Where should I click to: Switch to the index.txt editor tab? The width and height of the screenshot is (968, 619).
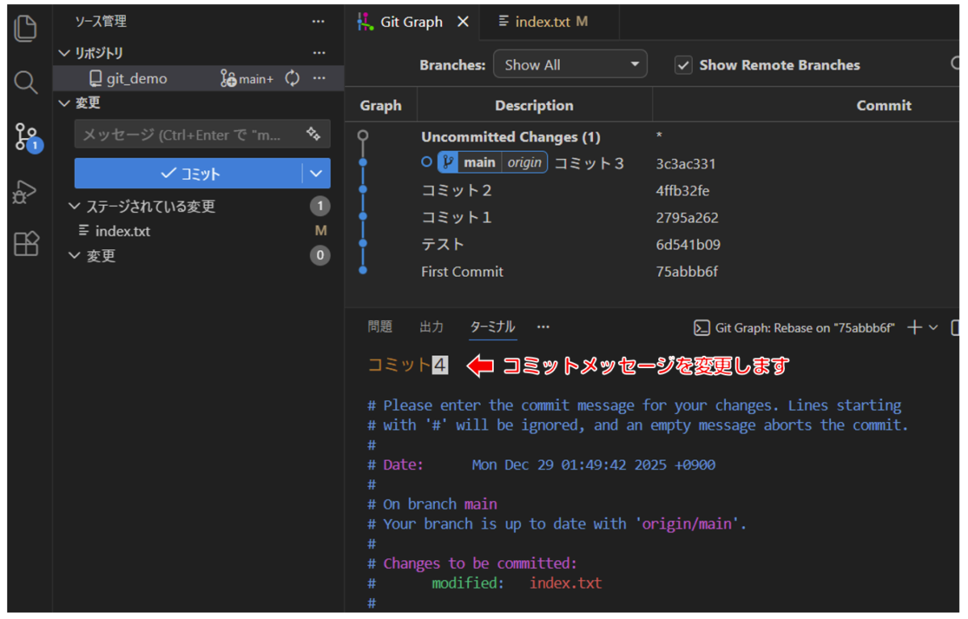(542, 22)
